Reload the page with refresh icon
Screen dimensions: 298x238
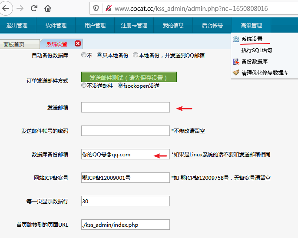pyautogui.click(x=34, y=8)
